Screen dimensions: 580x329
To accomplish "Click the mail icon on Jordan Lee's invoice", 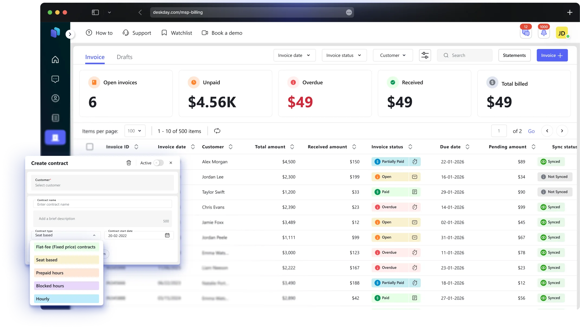I will [x=414, y=177].
